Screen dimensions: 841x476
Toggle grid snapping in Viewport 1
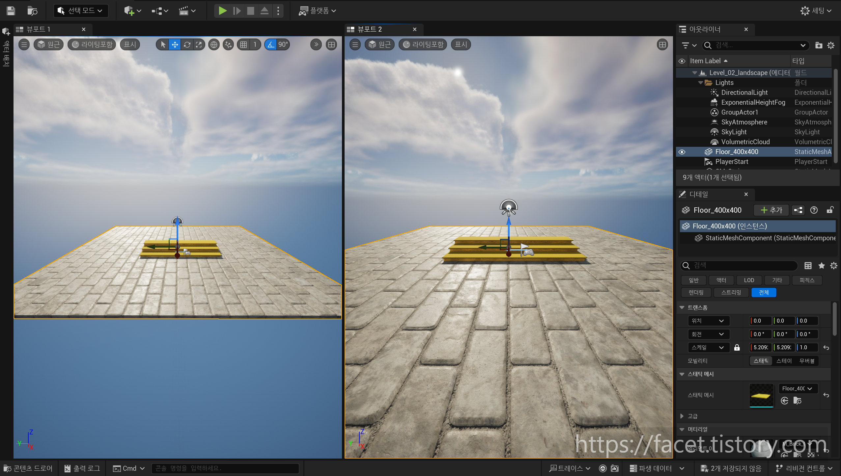click(x=243, y=44)
